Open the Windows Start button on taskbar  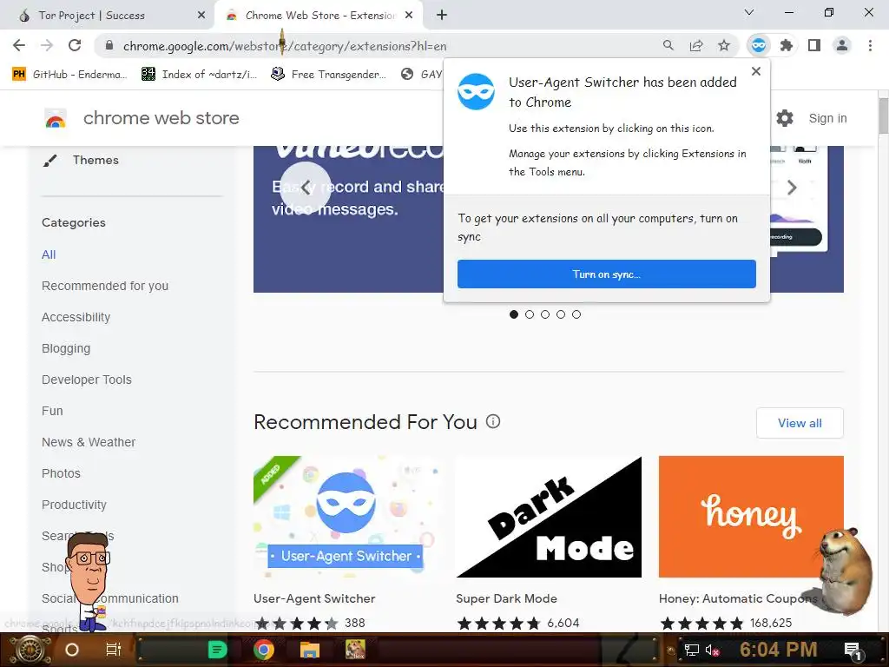point(30,650)
